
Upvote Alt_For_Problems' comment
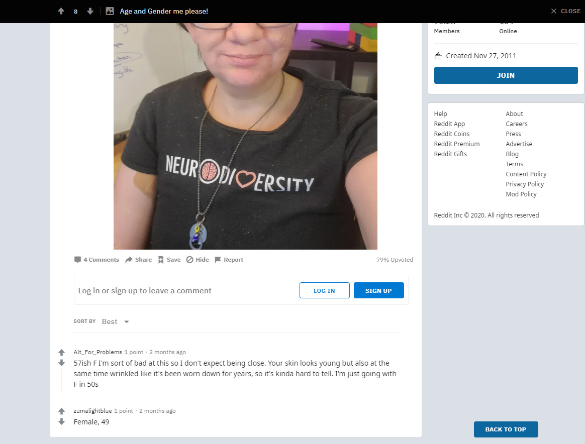[61, 352]
